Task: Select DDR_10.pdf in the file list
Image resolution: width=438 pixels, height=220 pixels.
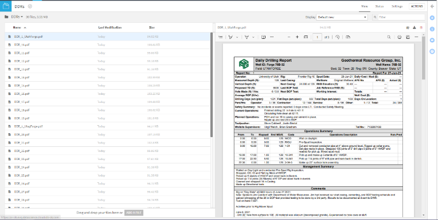Action: click(108, 45)
